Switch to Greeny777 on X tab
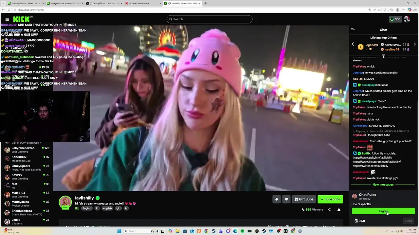 [103, 3]
